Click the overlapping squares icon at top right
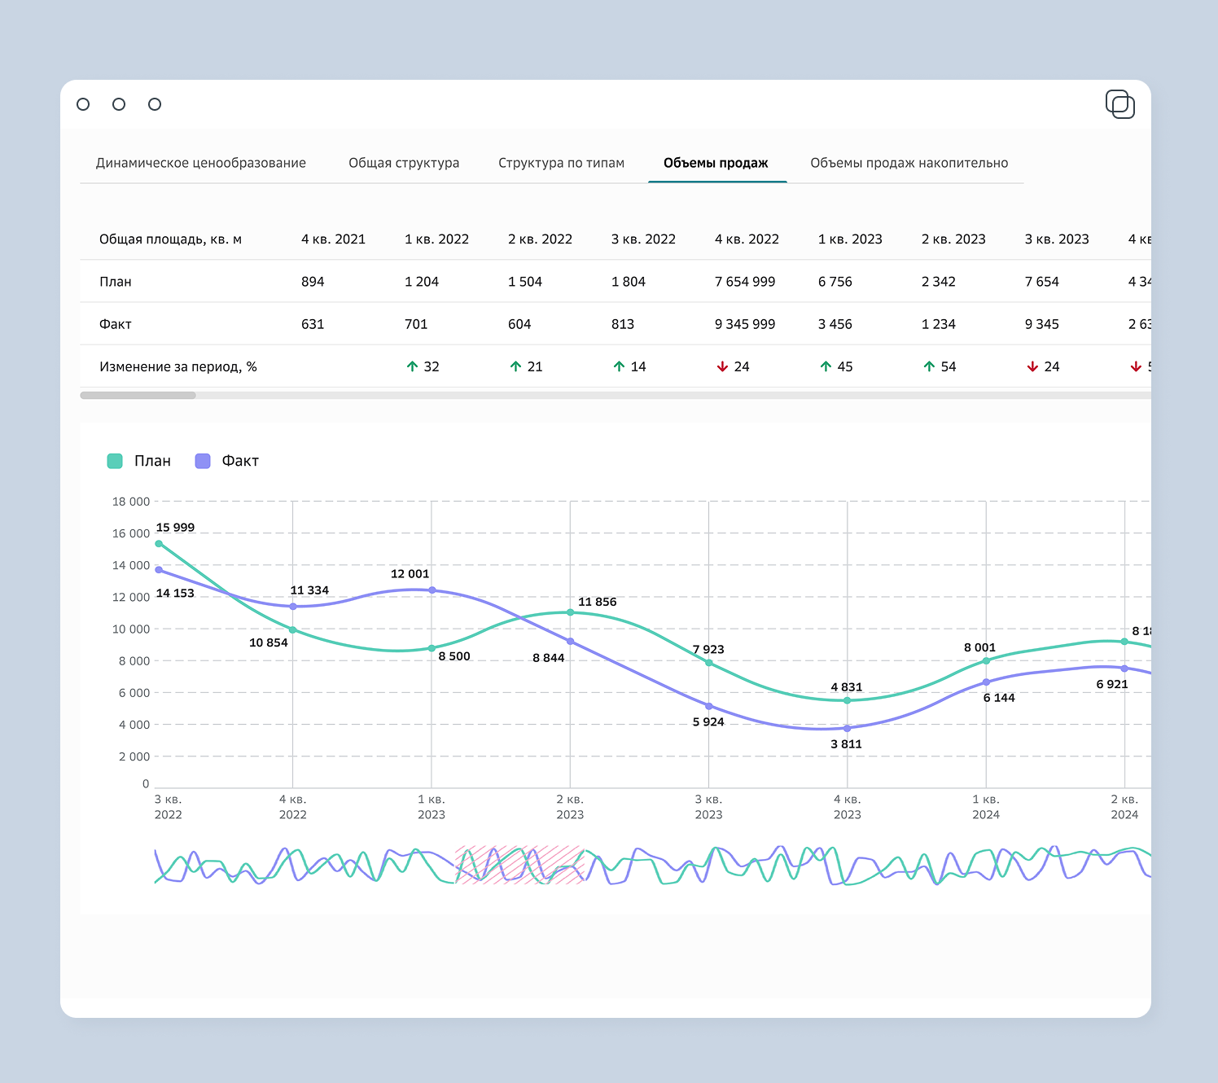 click(1120, 104)
